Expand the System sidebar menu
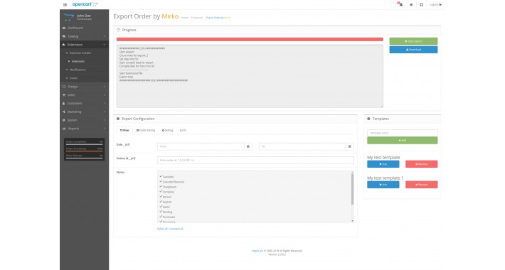The image size is (505, 270). tap(85, 120)
